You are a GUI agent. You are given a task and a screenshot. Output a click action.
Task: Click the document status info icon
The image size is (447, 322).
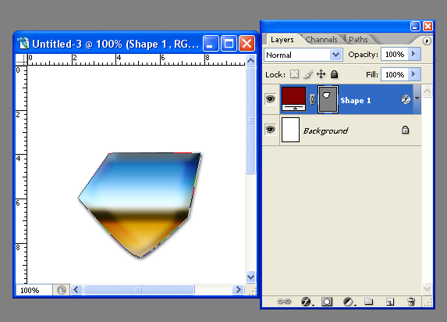click(62, 290)
